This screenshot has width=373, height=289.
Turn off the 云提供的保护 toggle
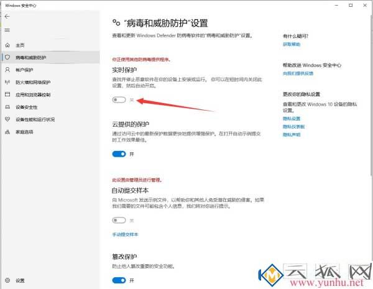119,154
